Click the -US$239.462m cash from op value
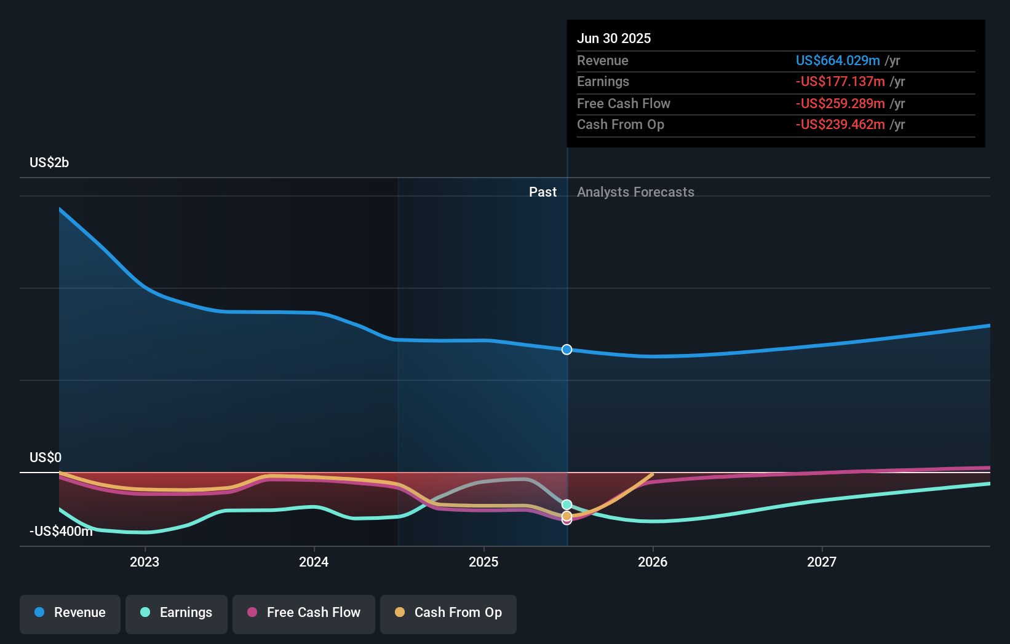The height and width of the screenshot is (644, 1010). click(x=840, y=125)
